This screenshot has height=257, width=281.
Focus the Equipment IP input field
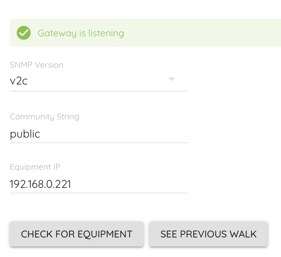click(x=99, y=184)
